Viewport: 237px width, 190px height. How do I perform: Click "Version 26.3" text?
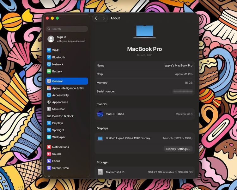click(x=184, y=114)
